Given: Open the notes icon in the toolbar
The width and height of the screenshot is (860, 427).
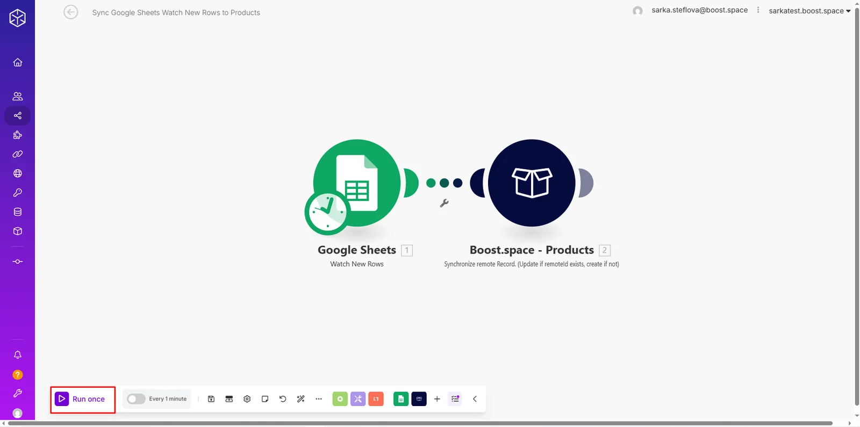Looking at the screenshot, I should click(265, 399).
